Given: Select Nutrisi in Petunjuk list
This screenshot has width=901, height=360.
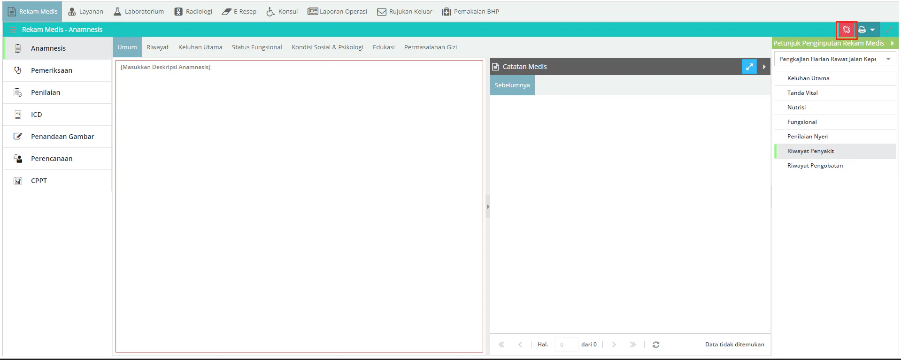Looking at the screenshot, I should click(835, 107).
